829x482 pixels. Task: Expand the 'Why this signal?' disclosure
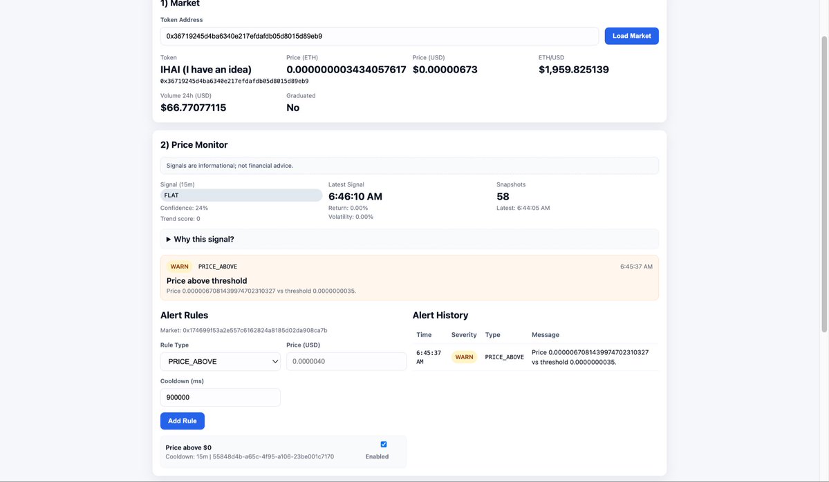(409, 239)
